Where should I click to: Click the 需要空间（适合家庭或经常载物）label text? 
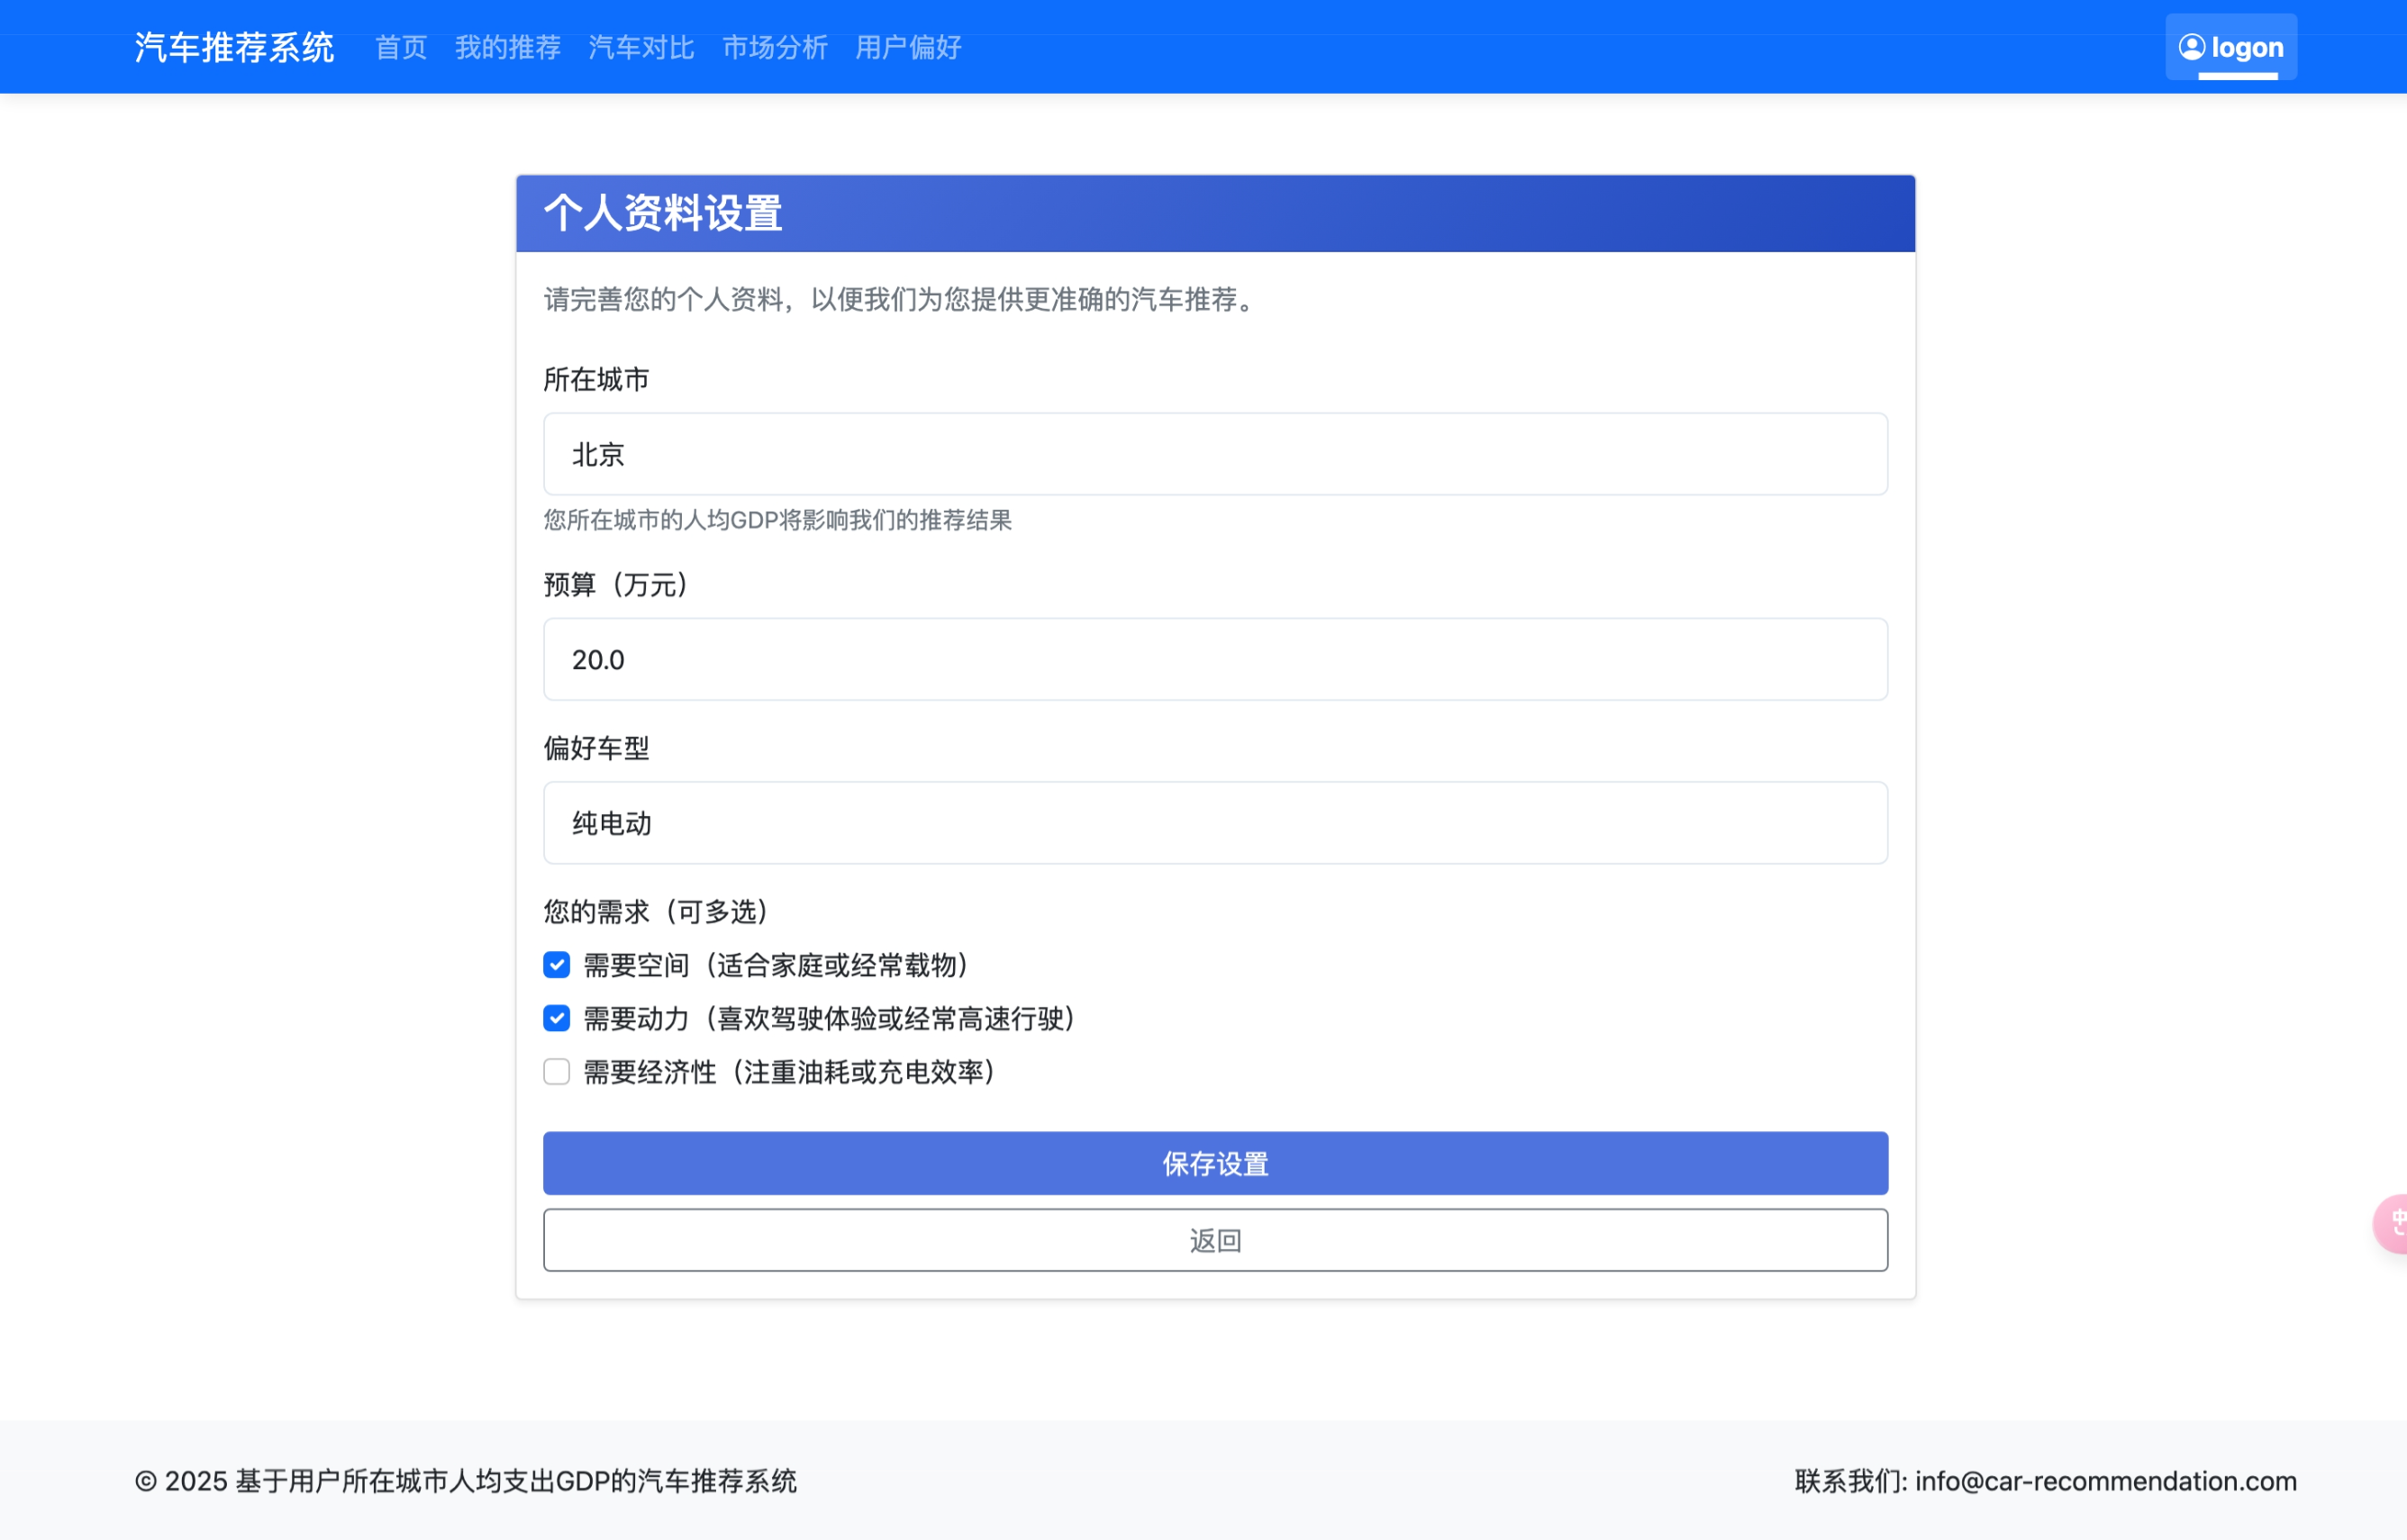776,965
